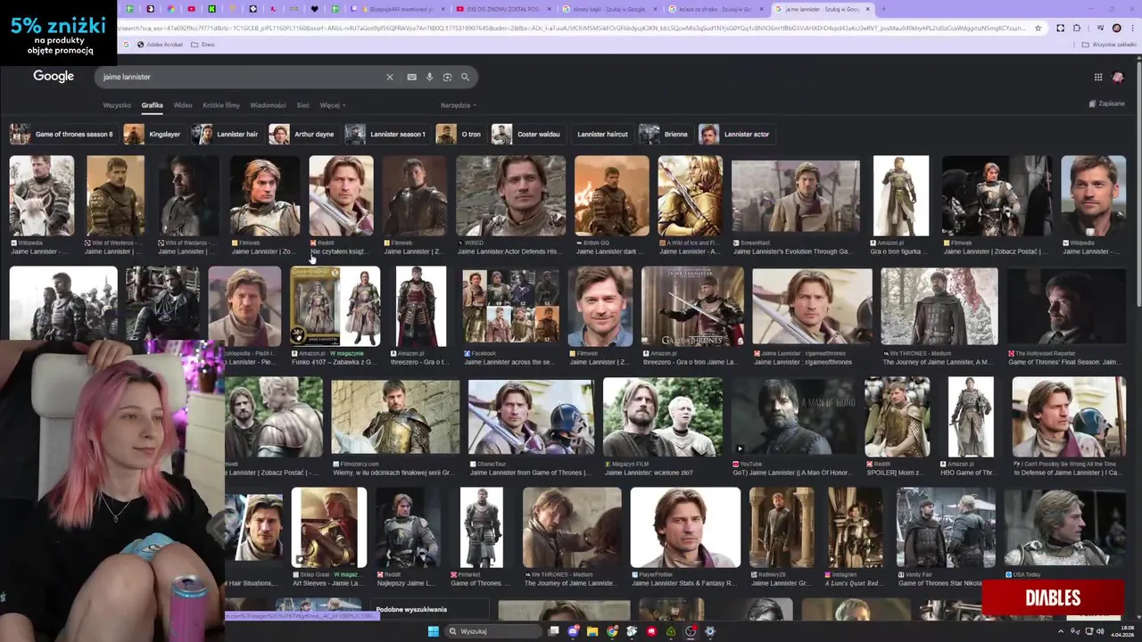Open the YouTube 'A Man Of Honor' image
Screen dimensions: 1142x642
(793, 416)
